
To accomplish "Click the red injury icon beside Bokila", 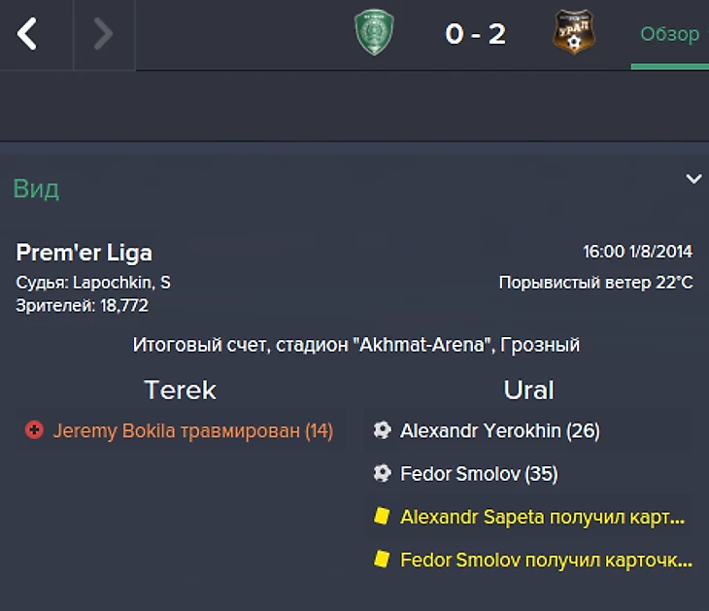I will 34,430.
